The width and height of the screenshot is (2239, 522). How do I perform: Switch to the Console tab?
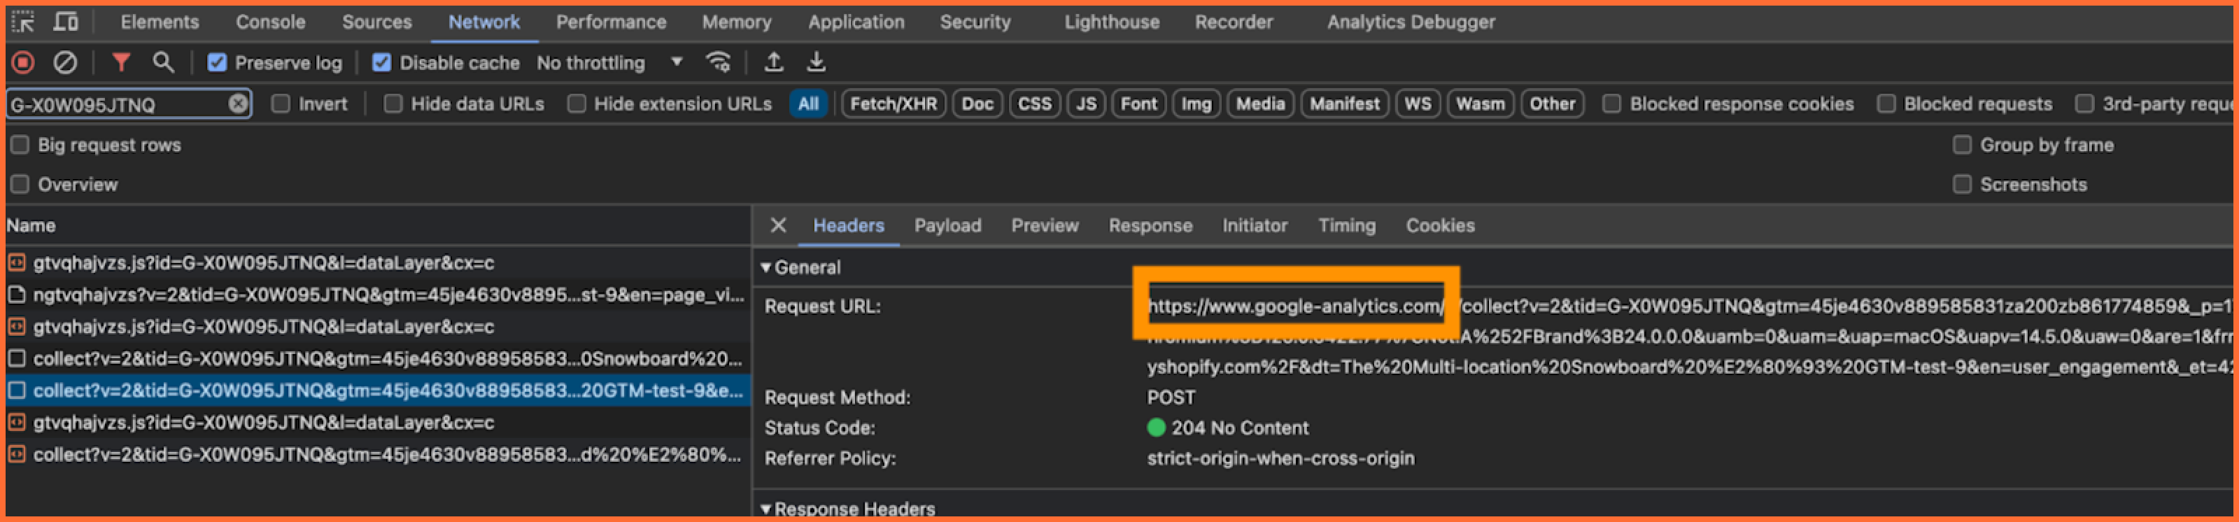click(x=270, y=22)
